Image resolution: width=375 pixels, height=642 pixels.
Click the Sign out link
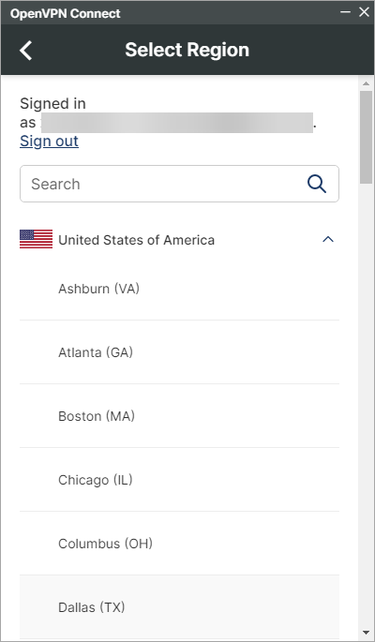coord(49,141)
